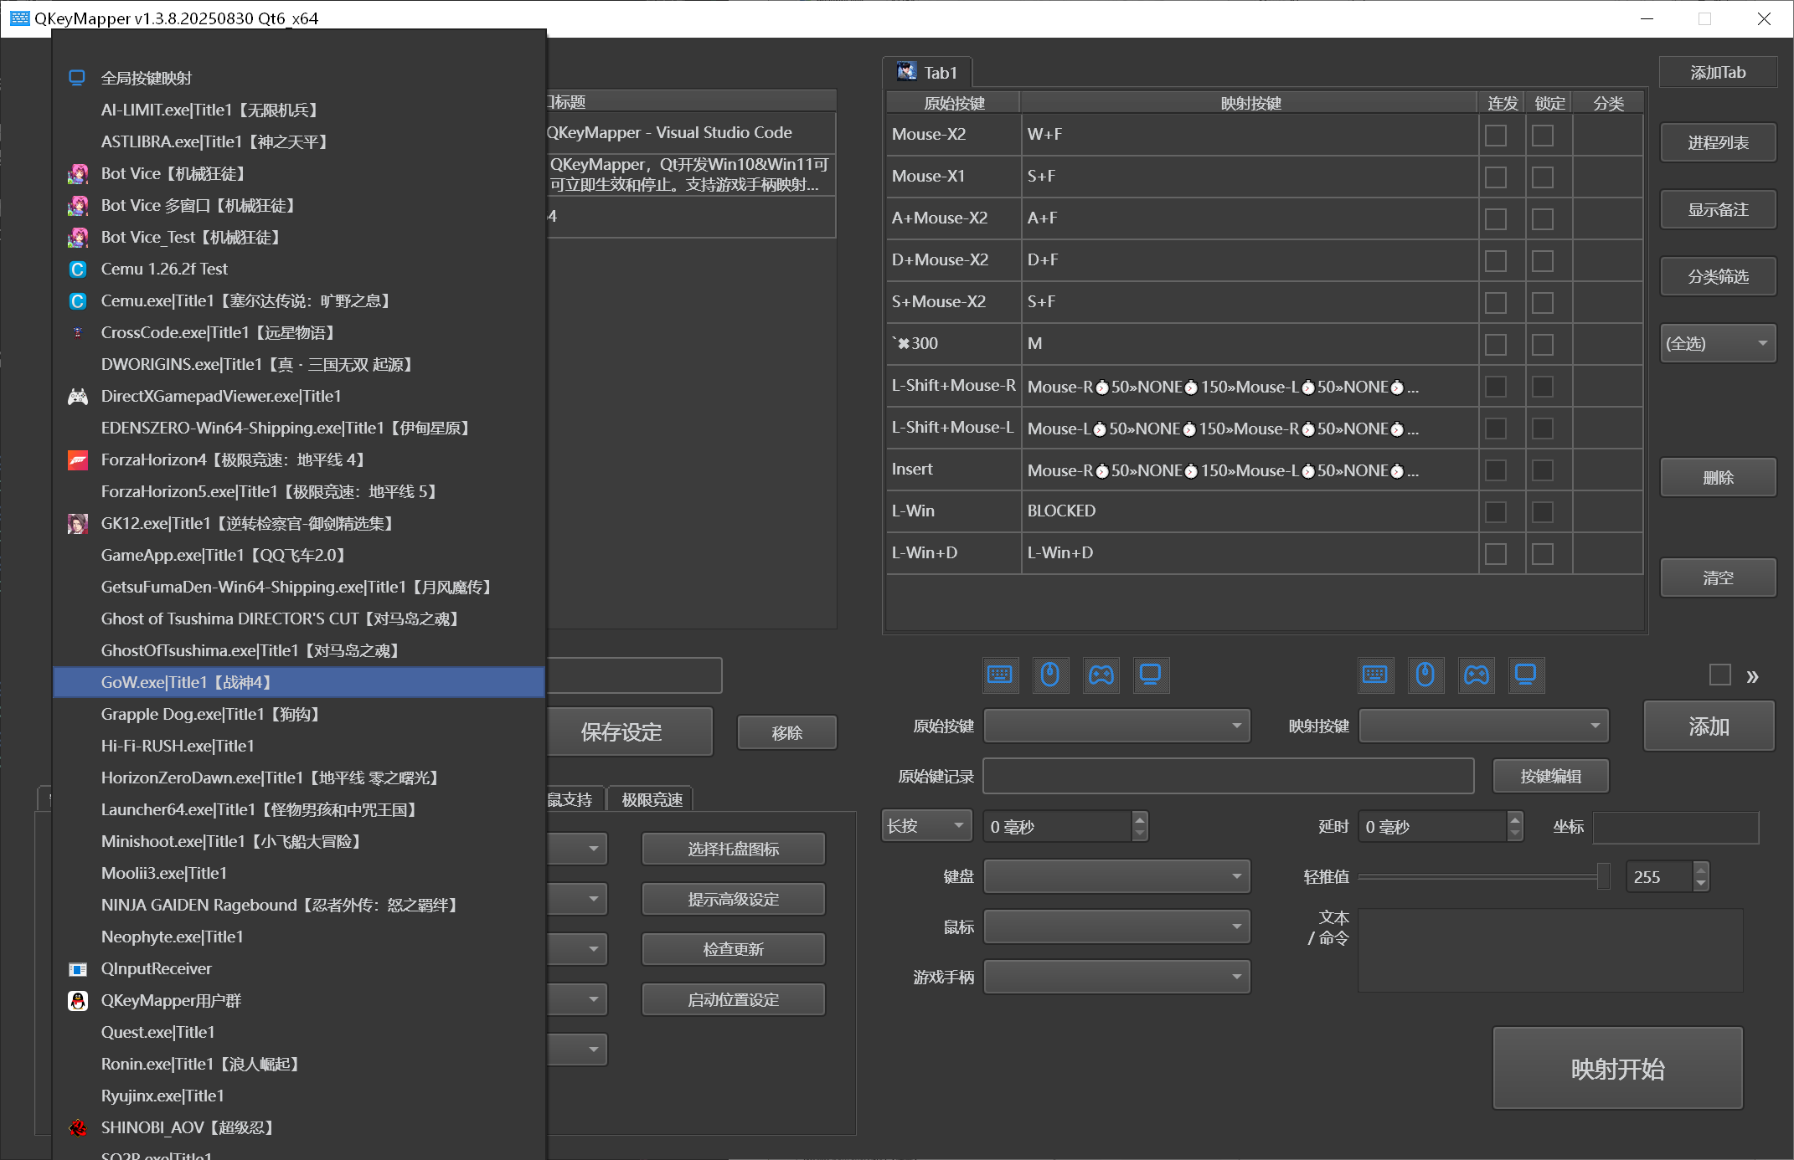Open the 游戏手柄 combo box
The width and height of the screenshot is (1794, 1160).
1116,977
